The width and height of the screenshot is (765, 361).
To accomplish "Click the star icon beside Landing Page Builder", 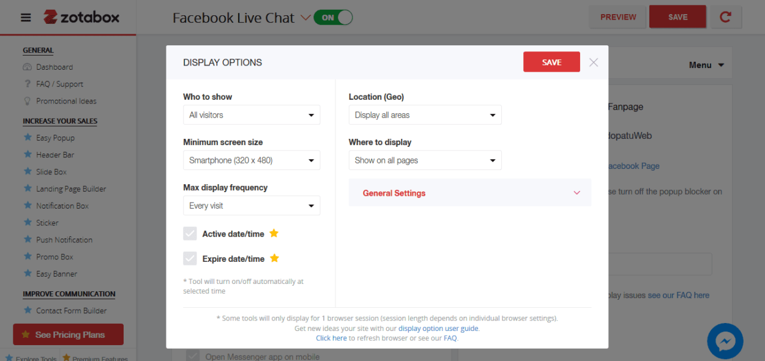I will point(27,188).
